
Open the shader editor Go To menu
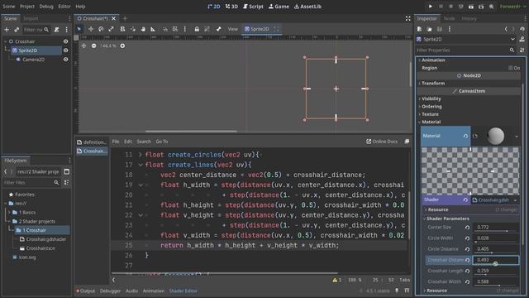click(x=162, y=142)
